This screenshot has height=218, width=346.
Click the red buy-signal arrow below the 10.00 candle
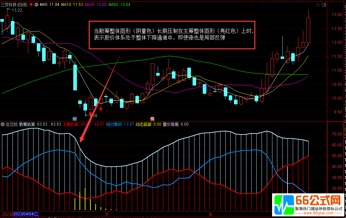(101, 109)
